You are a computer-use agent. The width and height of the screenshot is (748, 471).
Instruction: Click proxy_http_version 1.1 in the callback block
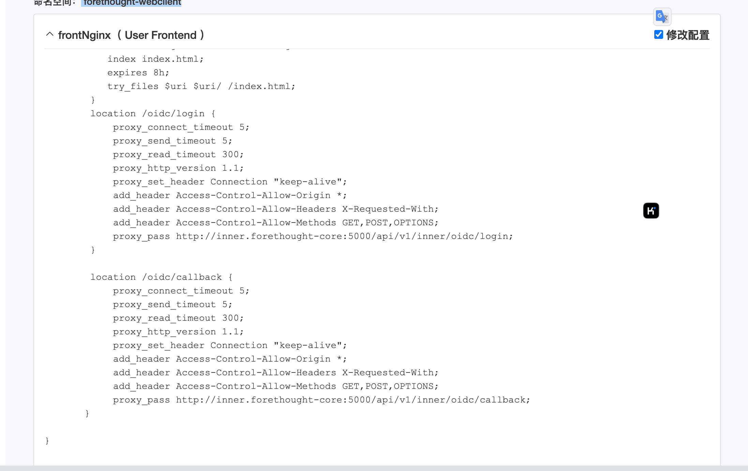click(178, 332)
